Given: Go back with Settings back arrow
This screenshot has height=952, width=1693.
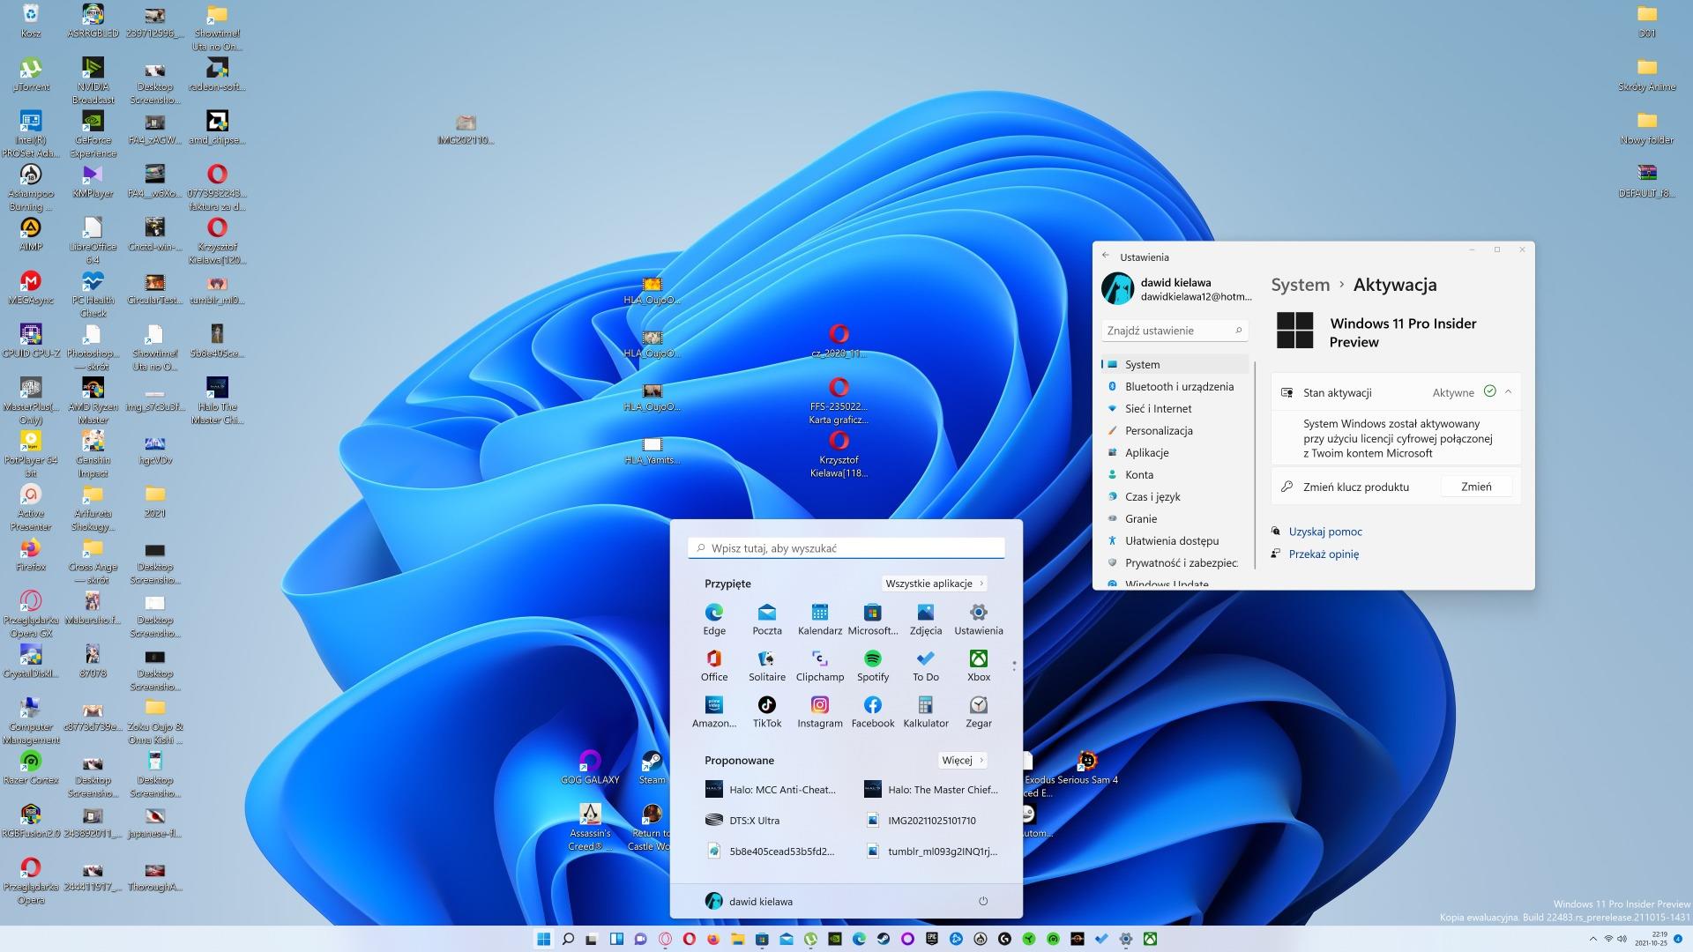Looking at the screenshot, I should coord(1106,256).
